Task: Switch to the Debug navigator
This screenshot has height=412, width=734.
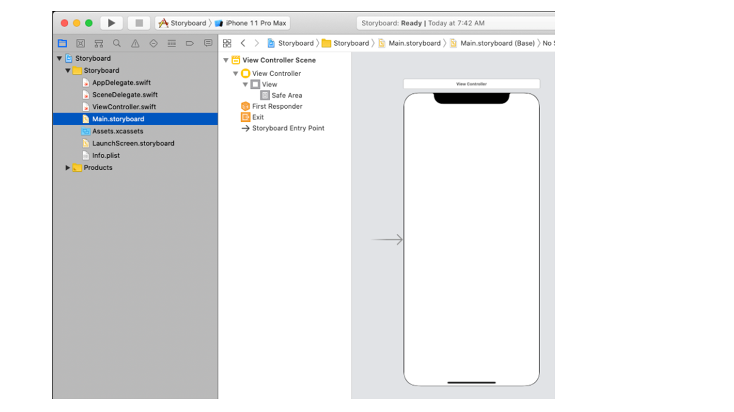Action: point(171,43)
